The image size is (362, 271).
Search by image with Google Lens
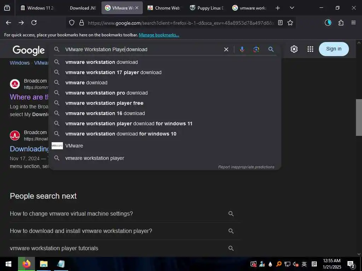256,49
